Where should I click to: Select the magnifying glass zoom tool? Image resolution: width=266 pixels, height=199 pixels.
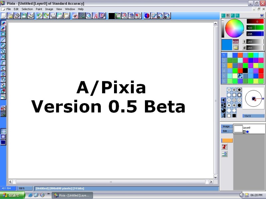[89, 16]
